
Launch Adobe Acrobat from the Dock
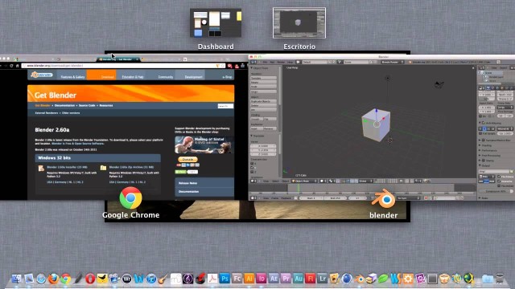pyautogui.click(x=212, y=279)
